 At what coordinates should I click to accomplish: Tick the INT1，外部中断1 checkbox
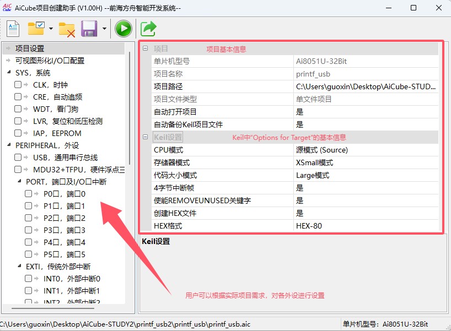(29, 290)
